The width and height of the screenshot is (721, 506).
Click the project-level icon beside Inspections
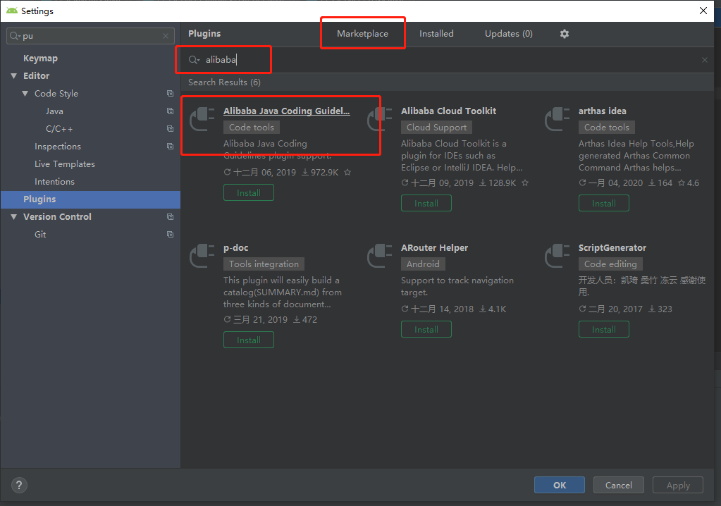click(170, 146)
